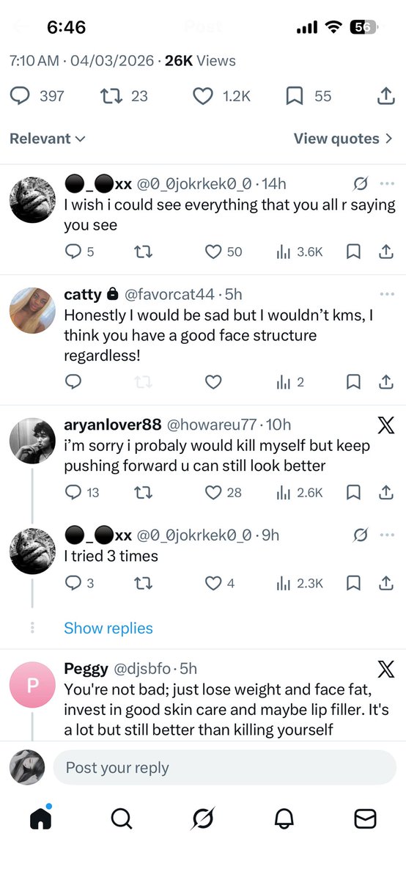The image size is (406, 880).
Task: Open the Search tab in bottom bar
Action: (x=122, y=818)
